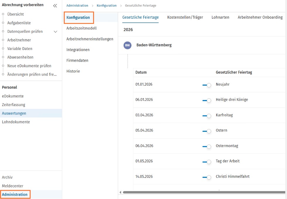Viewport: 287px width, 199px height.
Task: Toggle the Christi Himmelfahrt switch
Action: (207, 177)
